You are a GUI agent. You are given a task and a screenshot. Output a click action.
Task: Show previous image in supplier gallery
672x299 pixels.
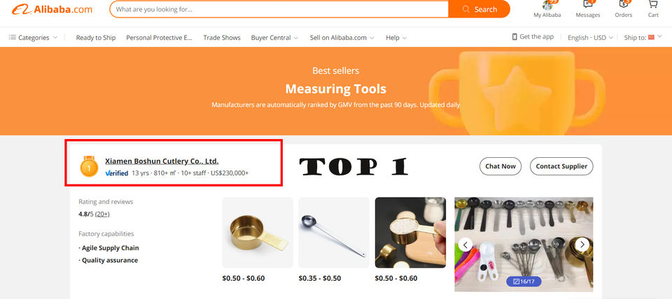point(465,245)
